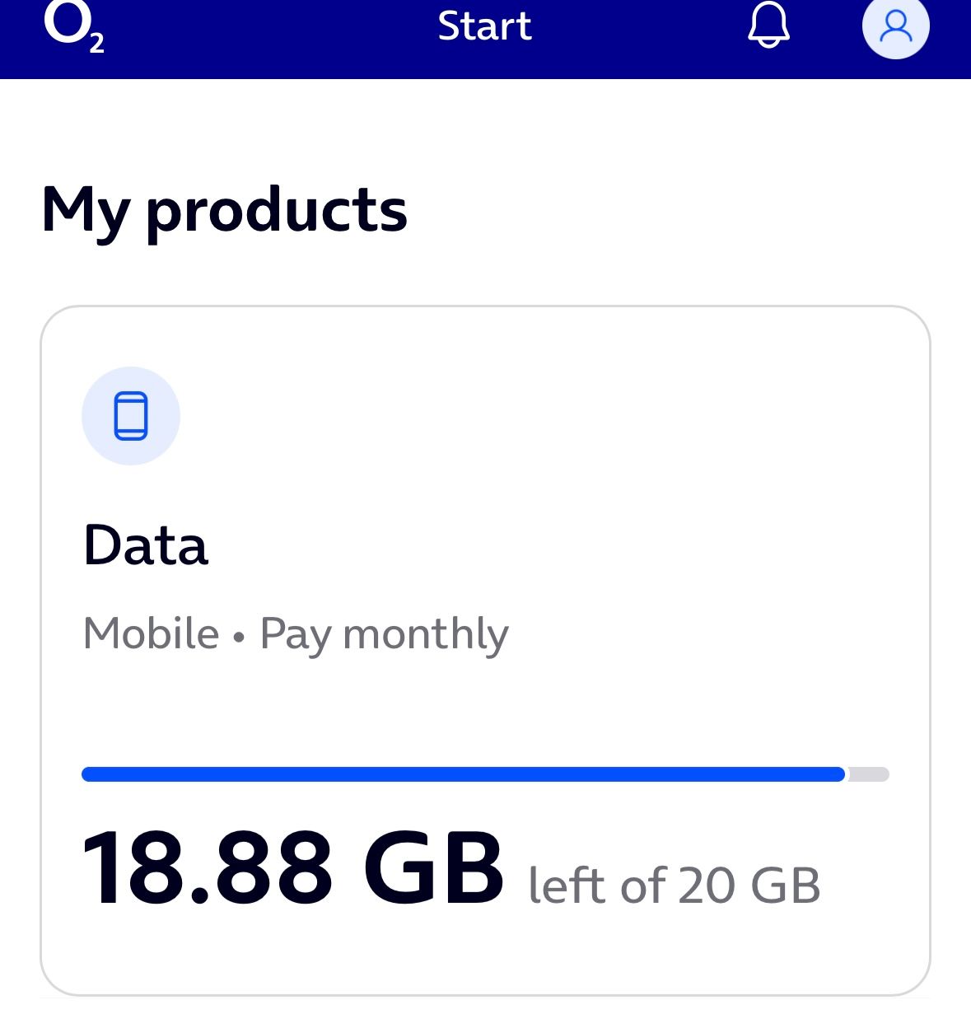
Task: Tap the word Mobile in the subtitle
Action: pyautogui.click(x=152, y=633)
